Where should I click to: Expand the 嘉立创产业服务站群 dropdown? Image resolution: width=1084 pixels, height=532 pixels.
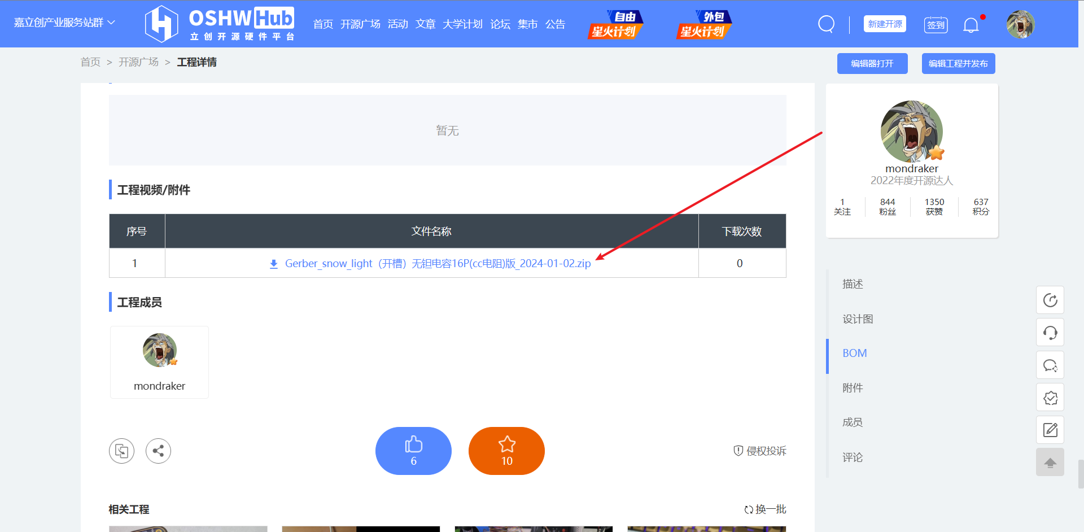click(64, 23)
